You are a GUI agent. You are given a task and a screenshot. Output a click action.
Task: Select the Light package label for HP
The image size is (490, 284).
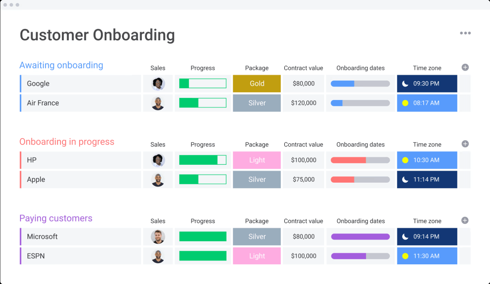point(257,160)
